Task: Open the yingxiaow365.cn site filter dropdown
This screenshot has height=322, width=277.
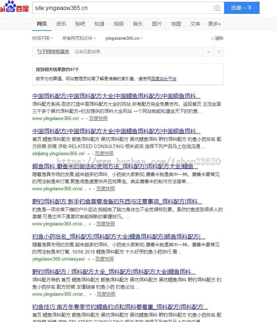Action: [x=124, y=38]
